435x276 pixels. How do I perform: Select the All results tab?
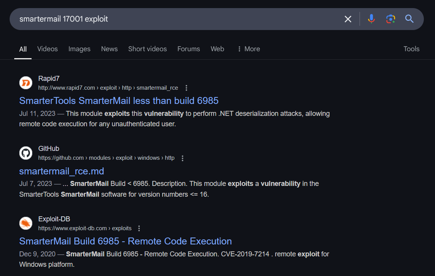[23, 49]
